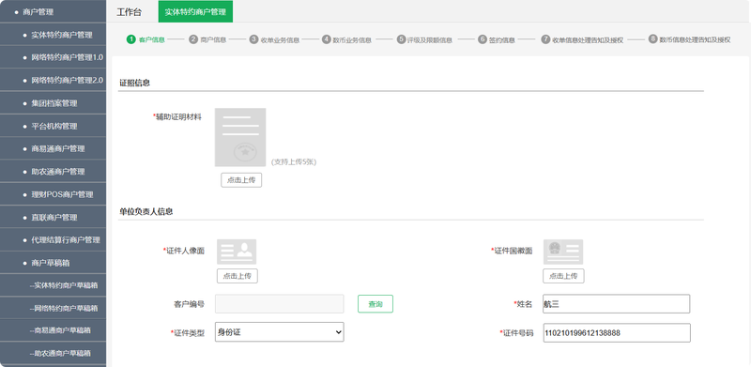
Task: Open 助农通商户管理 in sidebar
Action: point(54,172)
